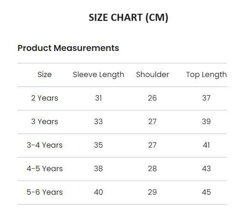Screen dimensions: 235x223
Task: Select the 3-4 Years size row label
Action: click(44, 145)
